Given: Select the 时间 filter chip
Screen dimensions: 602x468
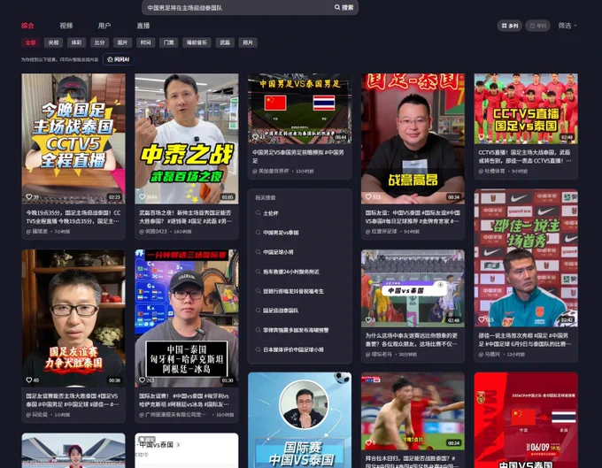Looking at the screenshot, I should 145,42.
